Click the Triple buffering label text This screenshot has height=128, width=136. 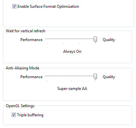pos(30,115)
